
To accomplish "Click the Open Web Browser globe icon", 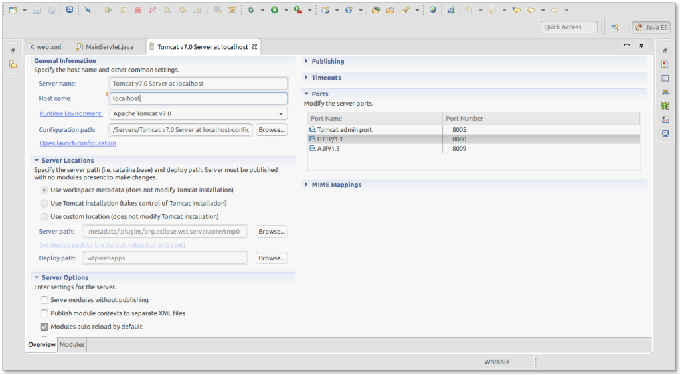I will [x=433, y=10].
